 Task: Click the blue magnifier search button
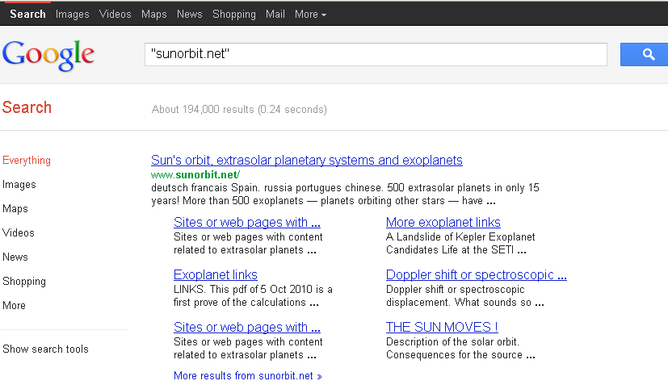pyautogui.click(x=644, y=55)
